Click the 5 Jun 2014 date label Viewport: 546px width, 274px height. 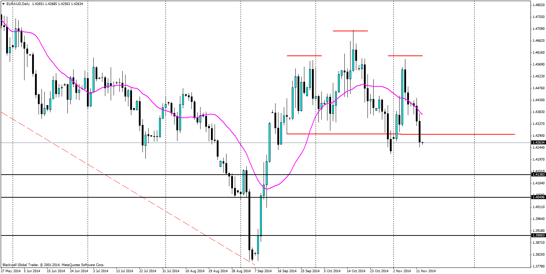[x=32, y=271]
